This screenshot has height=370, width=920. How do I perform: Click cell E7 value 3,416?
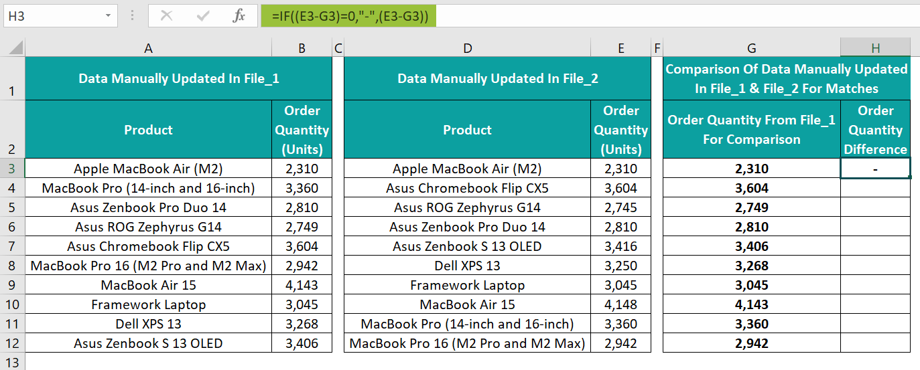click(x=621, y=246)
